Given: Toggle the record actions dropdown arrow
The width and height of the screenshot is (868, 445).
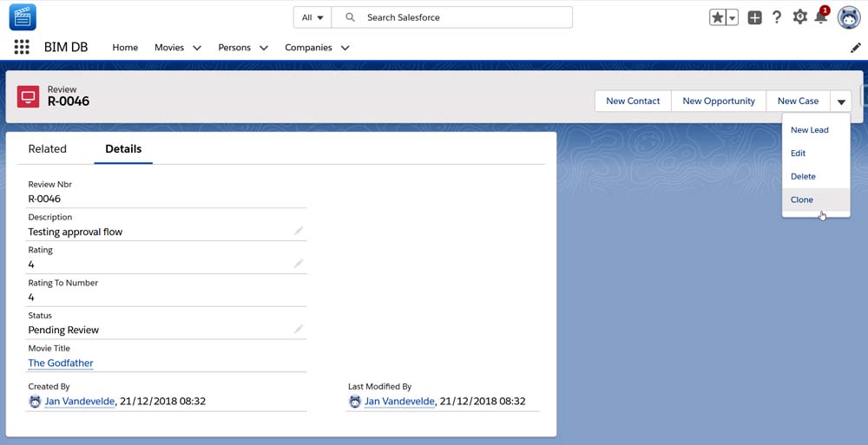Looking at the screenshot, I should tap(841, 101).
